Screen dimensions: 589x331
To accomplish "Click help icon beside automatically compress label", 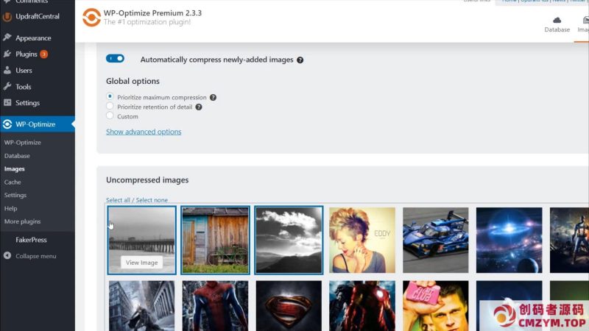I will [300, 60].
